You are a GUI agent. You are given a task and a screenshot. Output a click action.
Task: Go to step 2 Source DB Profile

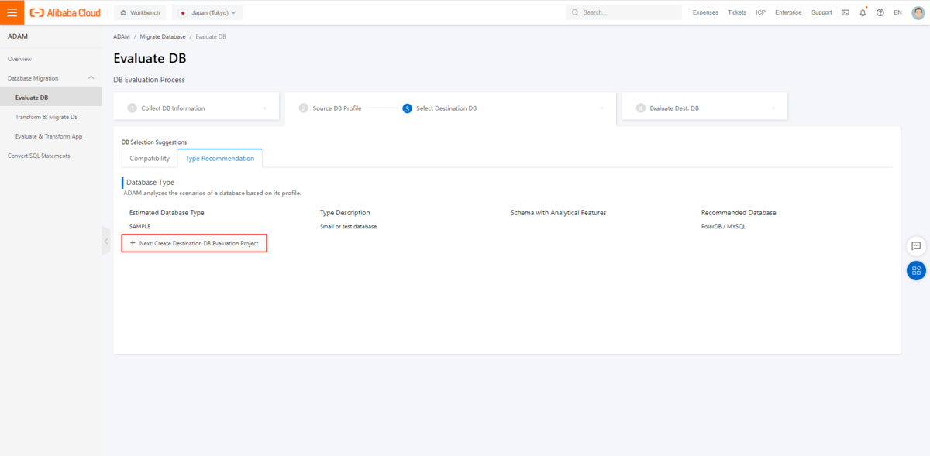pyautogui.click(x=331, y=108)
